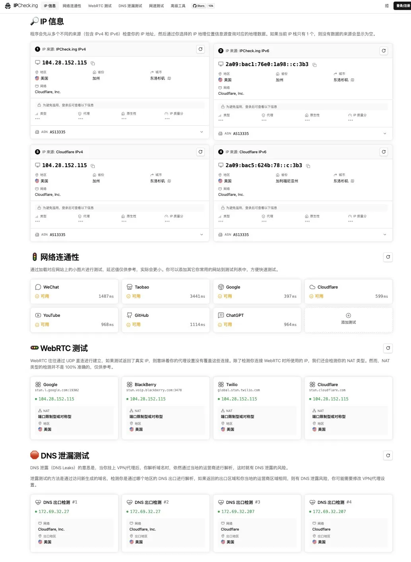
Task: Click the IP 信息 section heading
Action: (47, 21)
